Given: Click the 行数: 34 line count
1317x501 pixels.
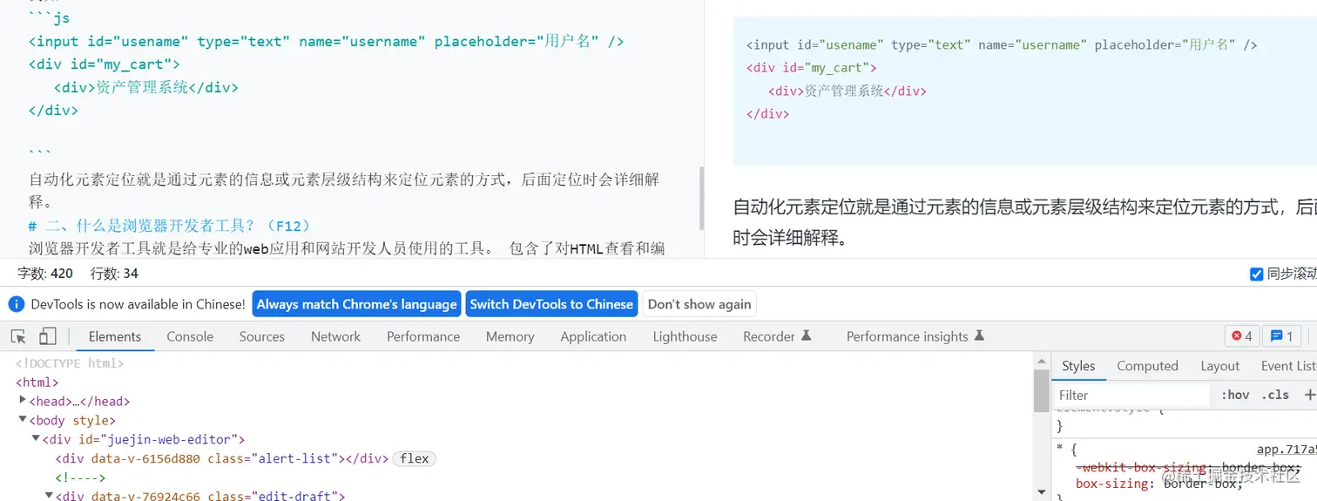Looking at the screenshot, I should click(x=114, y=274).
